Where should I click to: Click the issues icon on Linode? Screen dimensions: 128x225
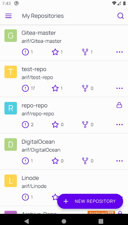coord(25,197)
